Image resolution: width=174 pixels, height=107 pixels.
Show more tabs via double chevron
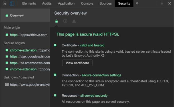(x=137, y=3)
